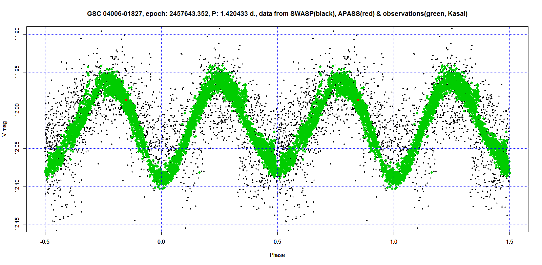Click the 12.10 magnitude tick label
The image size is (542, 265).
click(17, 186)
